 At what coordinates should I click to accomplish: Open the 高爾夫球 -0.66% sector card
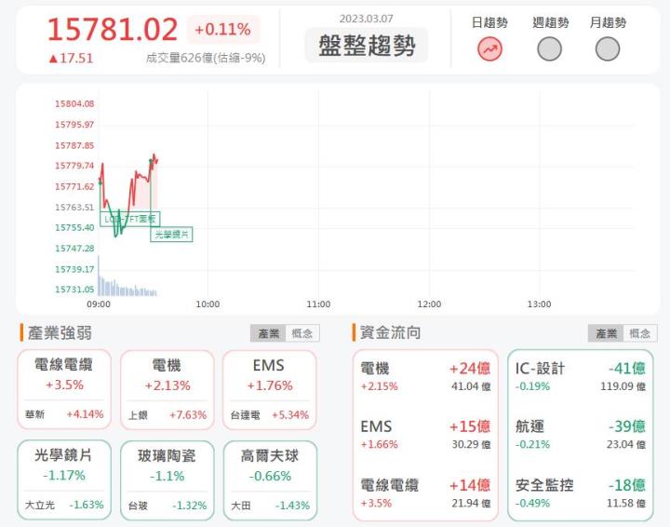coord(269,480)
